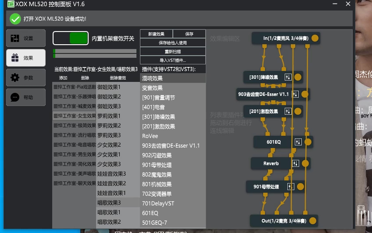Open the 帮助 sidebar tab
The height and width of the screenshot is (233, 372).
coord(26,97)
